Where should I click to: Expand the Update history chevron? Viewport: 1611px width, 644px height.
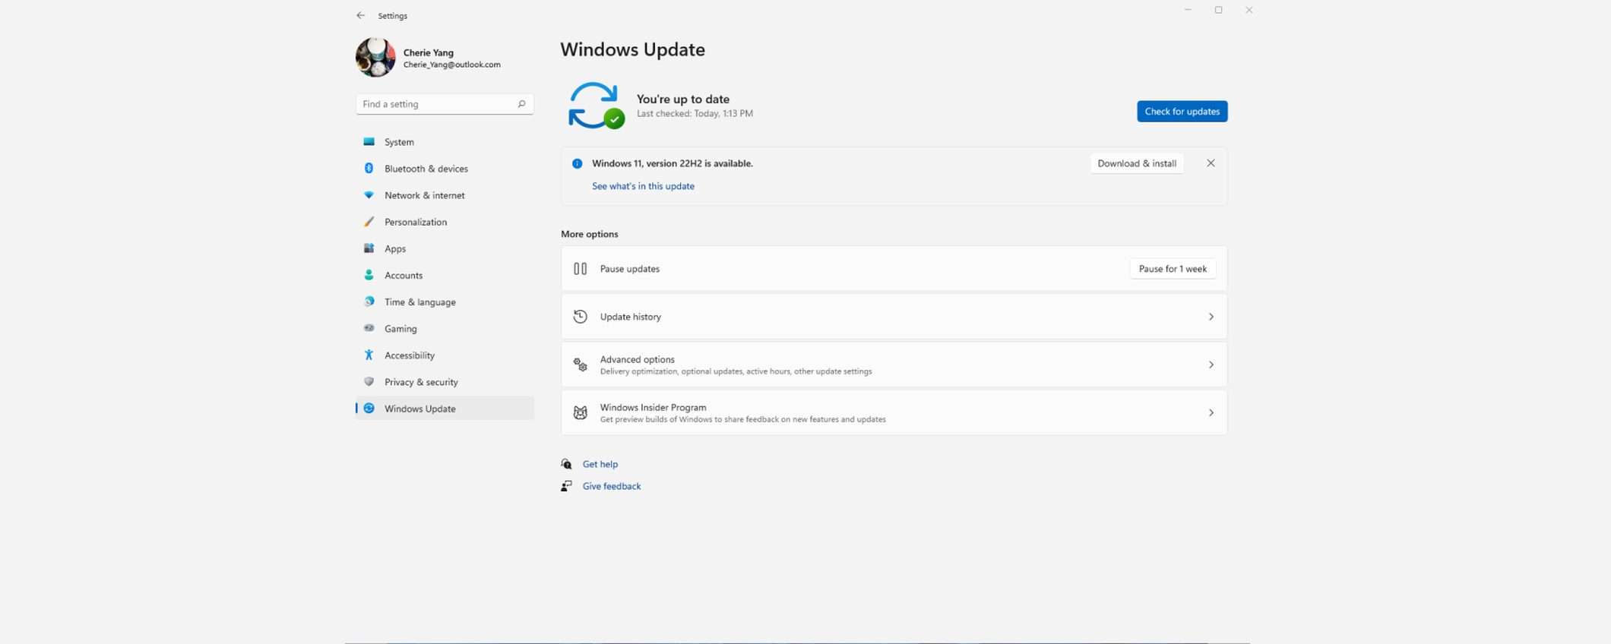click(1211, 317)
